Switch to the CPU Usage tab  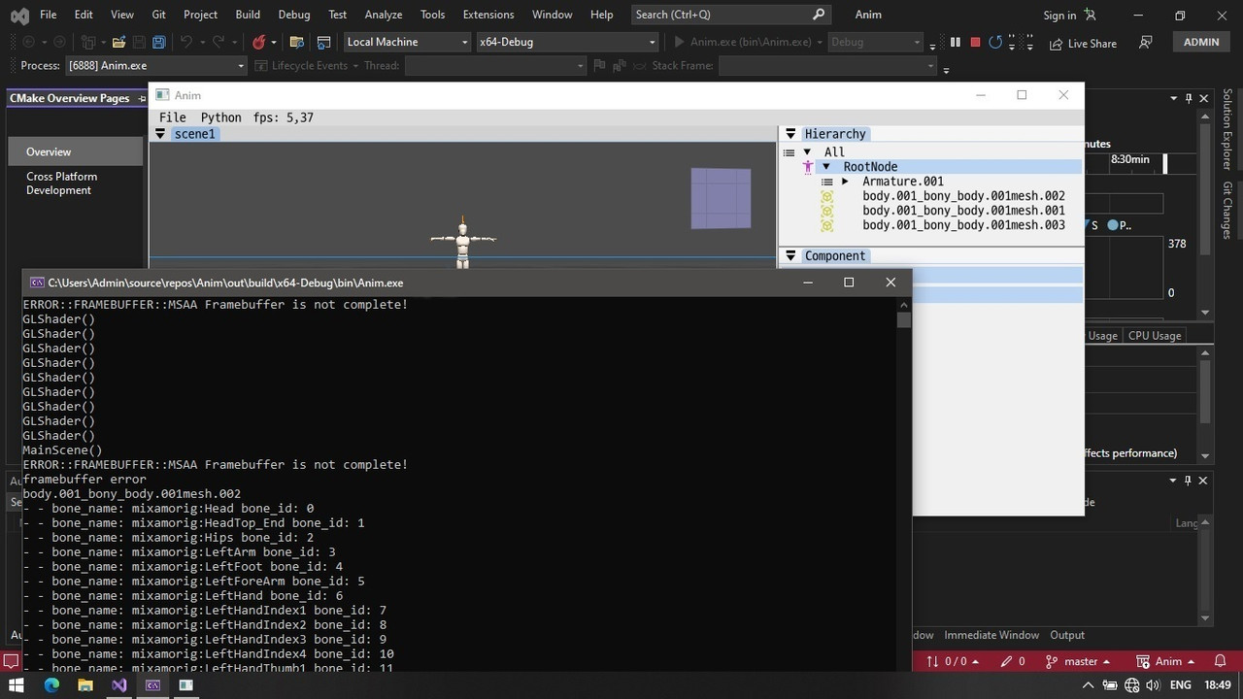click(x=1154, y=335)
